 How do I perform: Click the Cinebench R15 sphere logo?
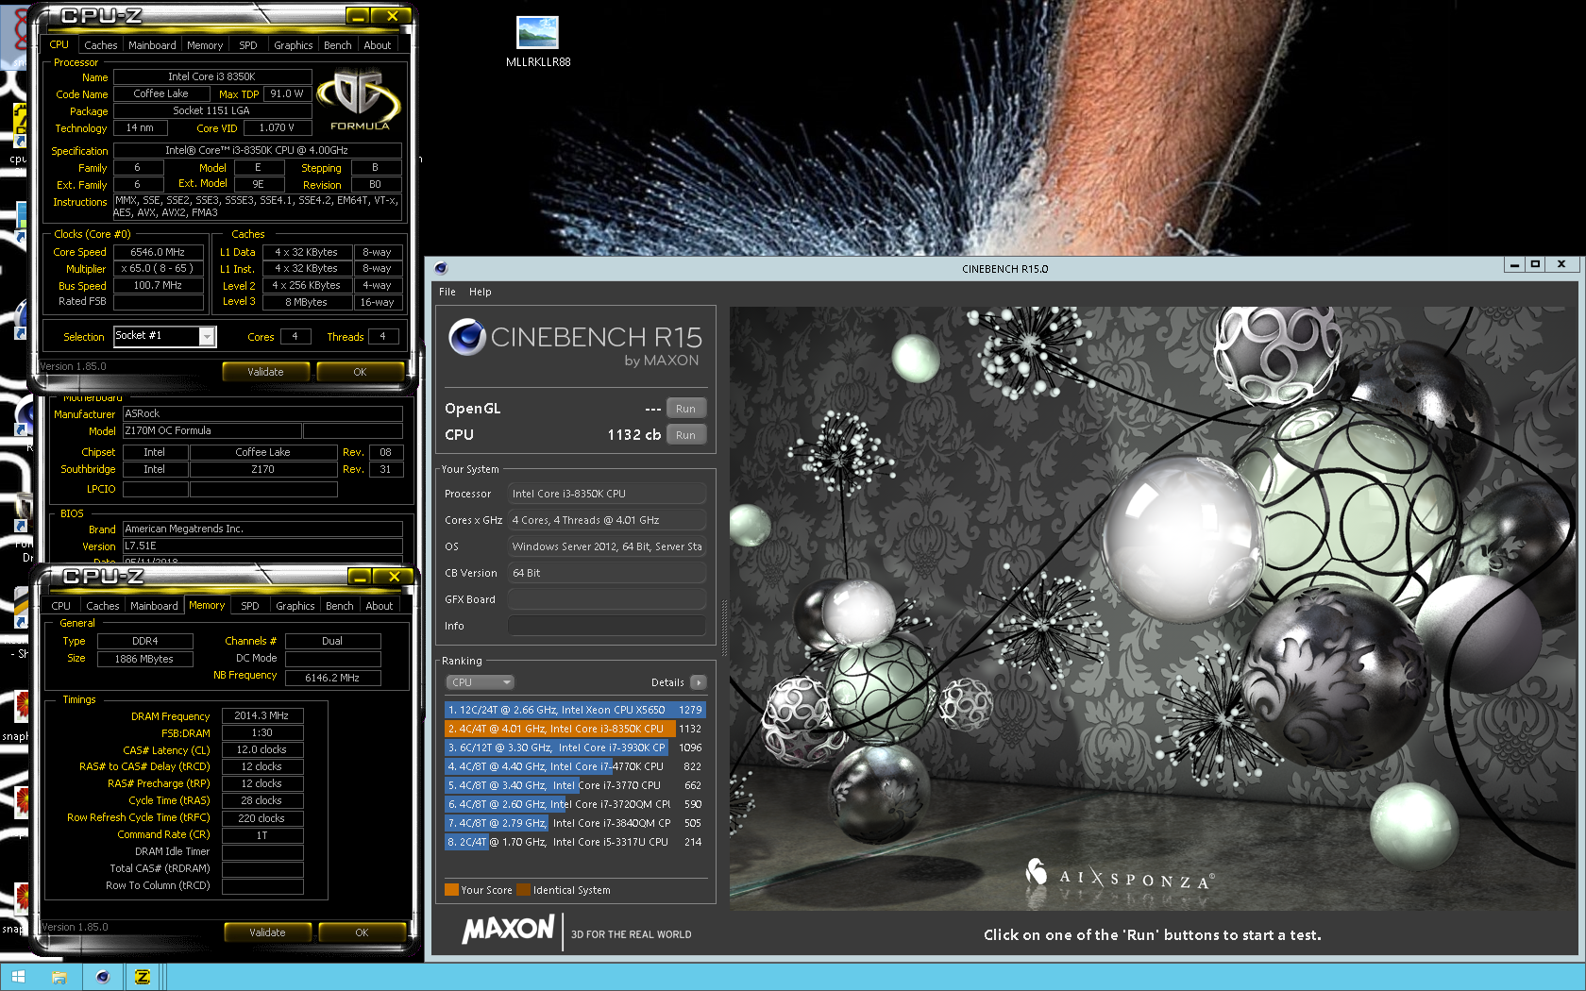click(x=467, y=337)
